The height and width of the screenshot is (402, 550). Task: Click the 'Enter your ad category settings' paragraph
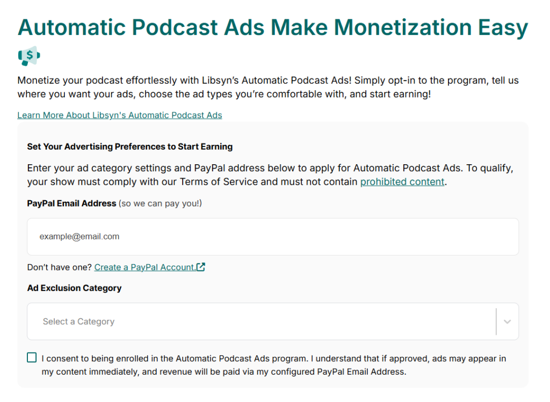pyautogui.click(x=270, y=174)
